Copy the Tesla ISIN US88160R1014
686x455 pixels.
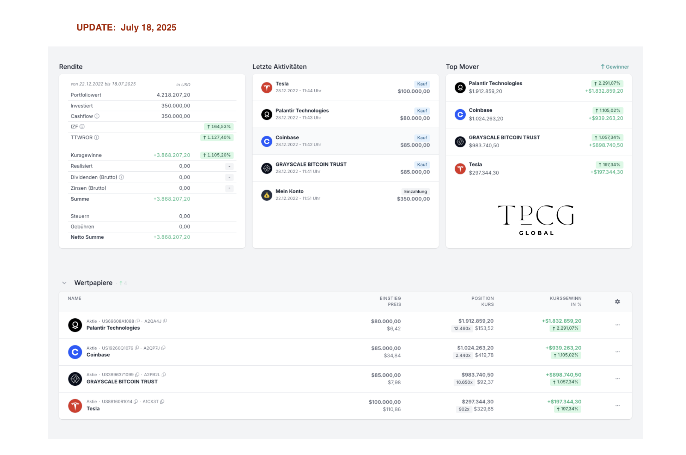click(136, 402)
